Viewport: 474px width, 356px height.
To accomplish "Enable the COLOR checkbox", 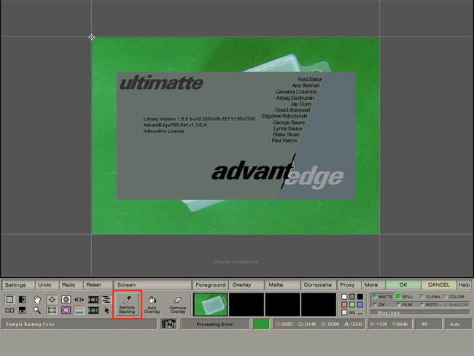I will [454, 297].
